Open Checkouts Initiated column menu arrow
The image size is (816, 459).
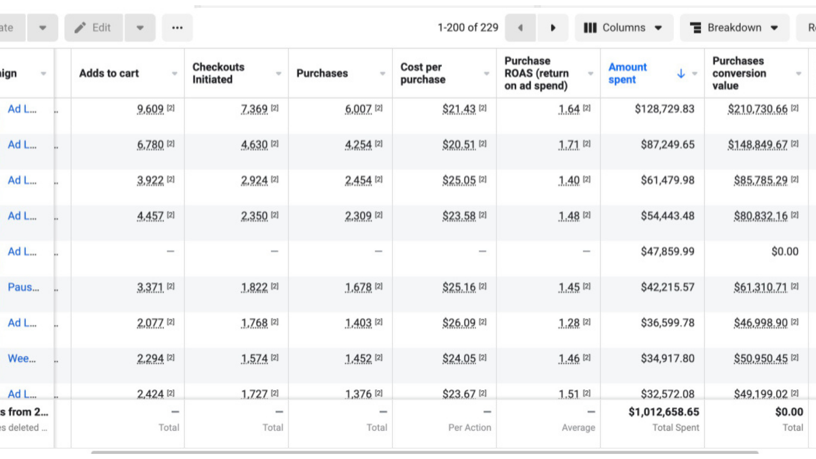[279, 74]
